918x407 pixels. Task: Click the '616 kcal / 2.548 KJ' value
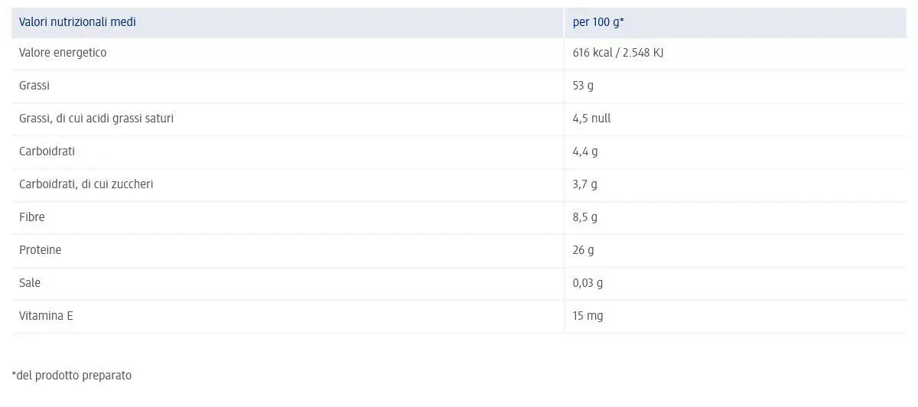tap(617, 53)
